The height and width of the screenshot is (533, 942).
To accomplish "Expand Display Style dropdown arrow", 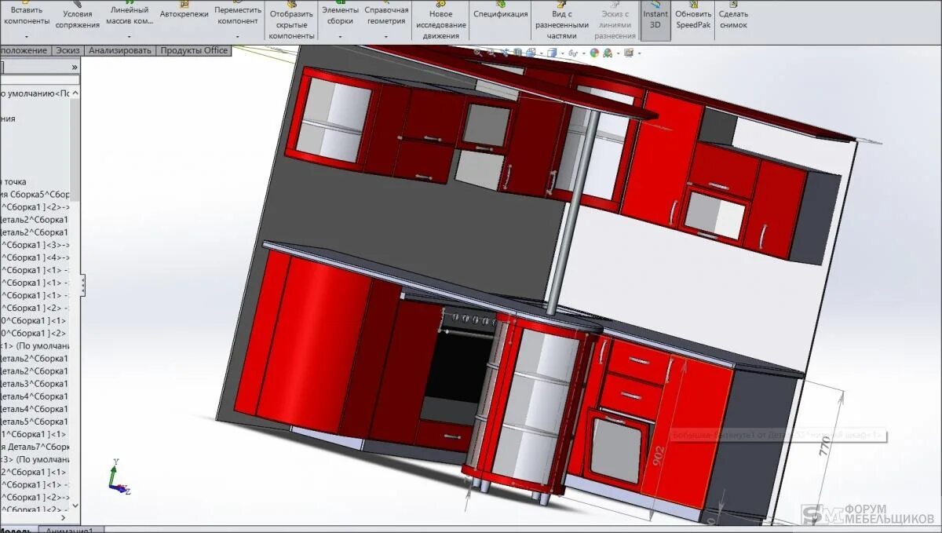I will pyautogui.click(x=563, y=53).
